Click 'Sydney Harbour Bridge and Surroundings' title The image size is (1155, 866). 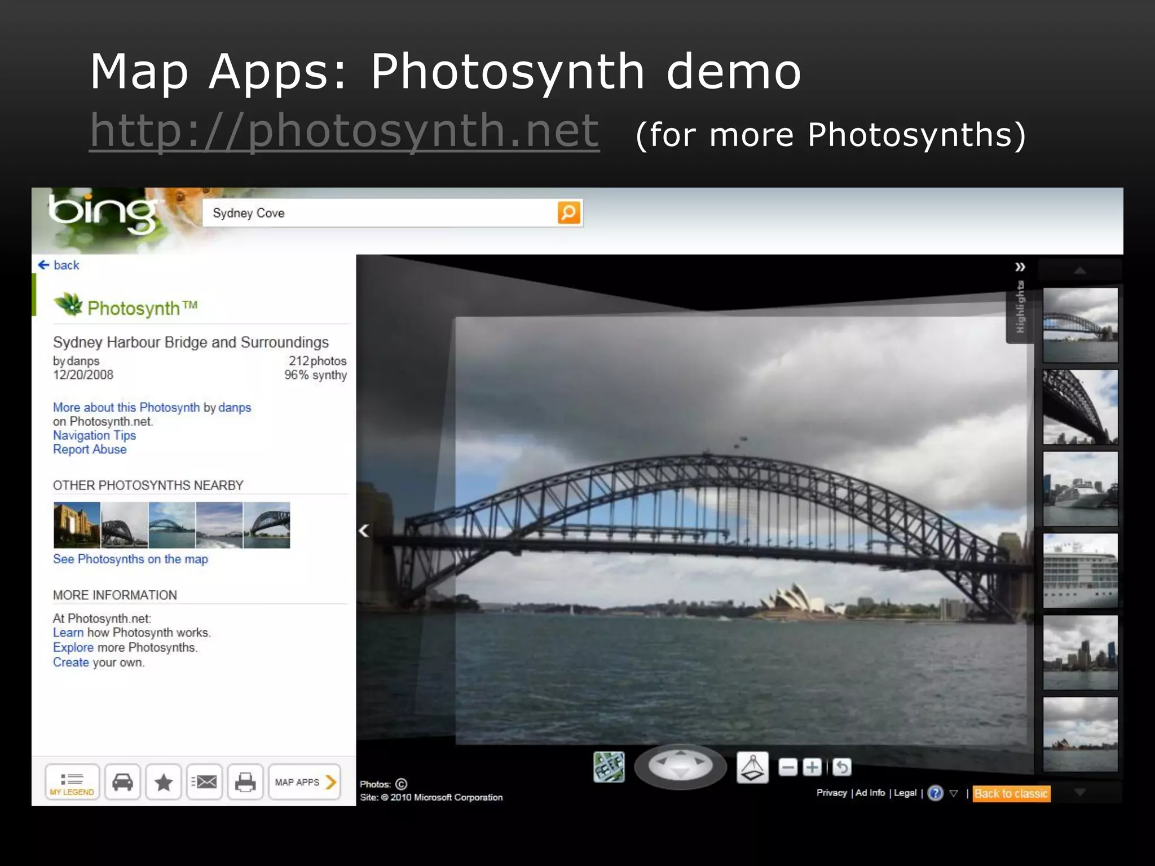point(191,342)
